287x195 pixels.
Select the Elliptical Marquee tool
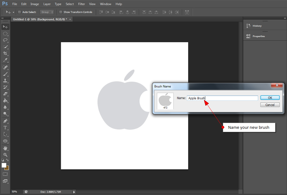click(5, 34)
